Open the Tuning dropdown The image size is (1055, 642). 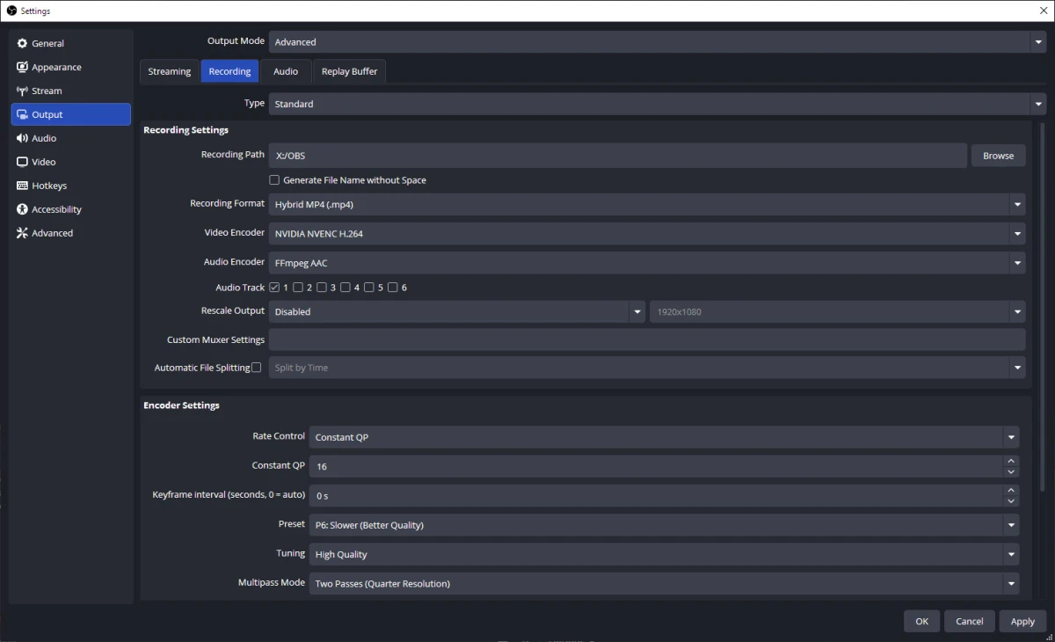[664, 554]
